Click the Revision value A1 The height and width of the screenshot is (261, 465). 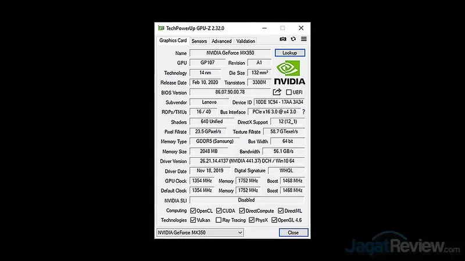[x=259, y=63]
